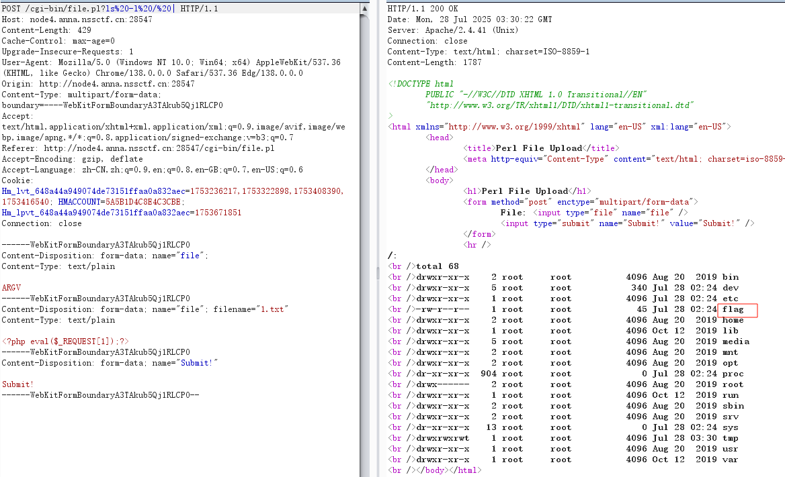Viewport: 785px width, 477px height.
Task: Click the 'home' directory name
Action: 733,320
